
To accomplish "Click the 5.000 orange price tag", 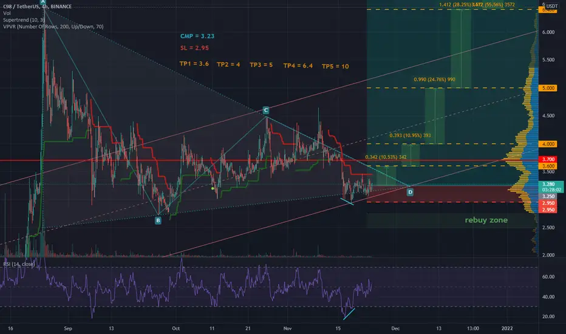I will click(x=548, y=88).
